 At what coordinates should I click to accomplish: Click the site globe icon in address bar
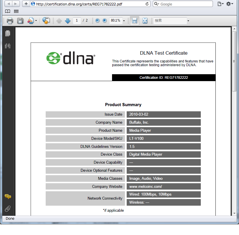tap(33, 4)
